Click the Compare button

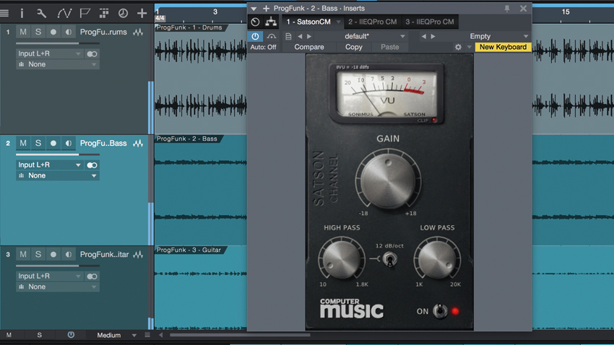[309, 47]
